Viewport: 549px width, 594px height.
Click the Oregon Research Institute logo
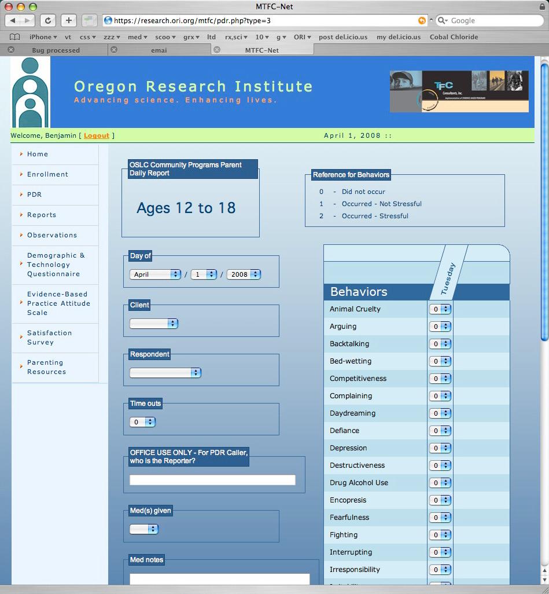(x=30, y=92)
